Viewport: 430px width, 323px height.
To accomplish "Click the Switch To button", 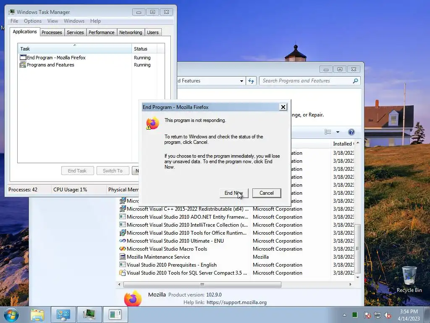I will (113, 171).
